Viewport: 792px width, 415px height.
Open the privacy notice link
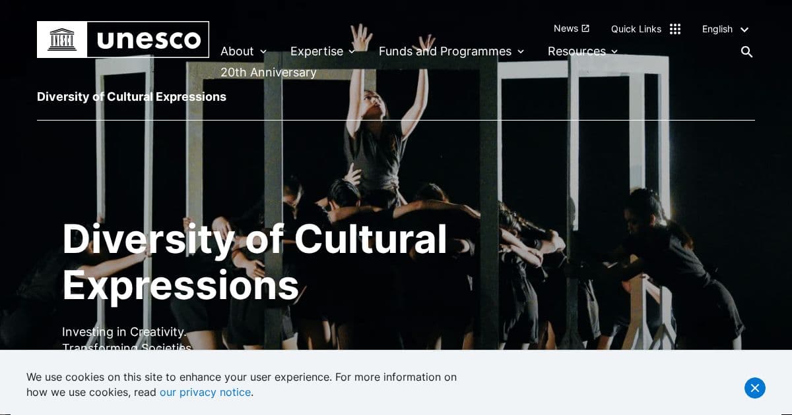point(205,392)
